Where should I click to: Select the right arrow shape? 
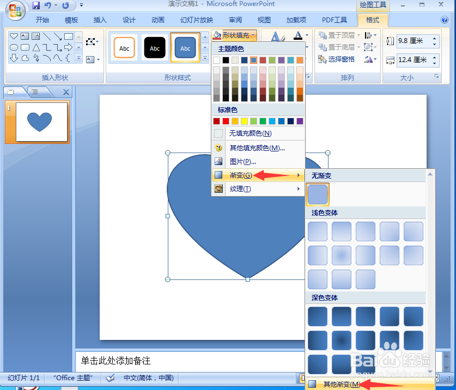(x=69, y=47)
